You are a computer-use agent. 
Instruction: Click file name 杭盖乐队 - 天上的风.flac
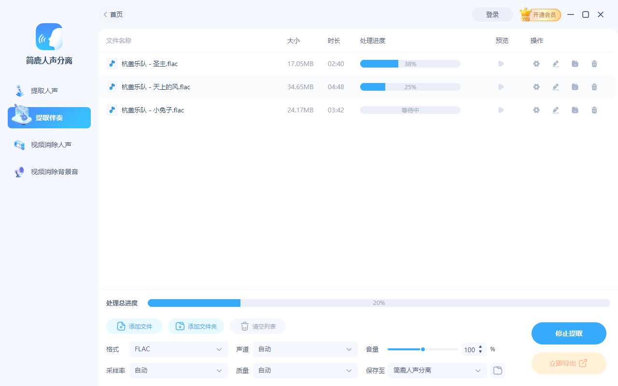(156, 87)
